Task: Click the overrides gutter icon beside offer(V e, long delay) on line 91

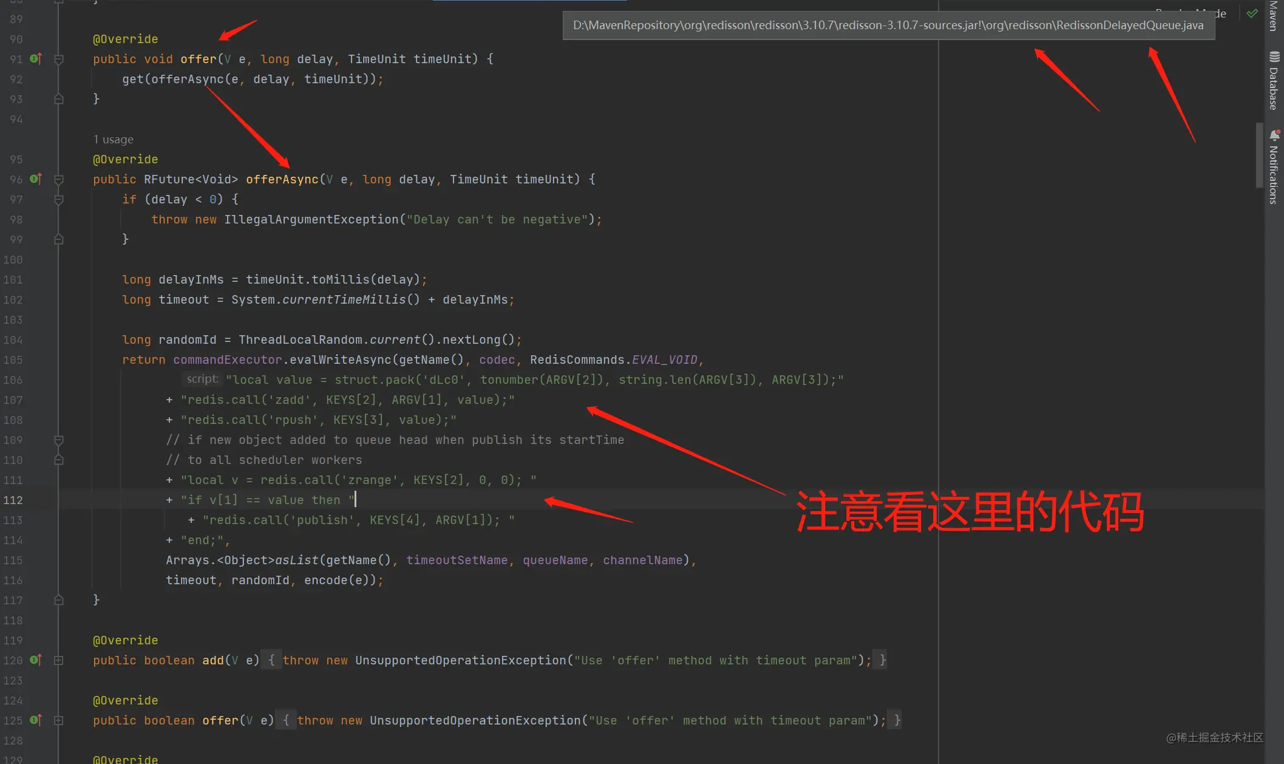Action: coord(36,59)
